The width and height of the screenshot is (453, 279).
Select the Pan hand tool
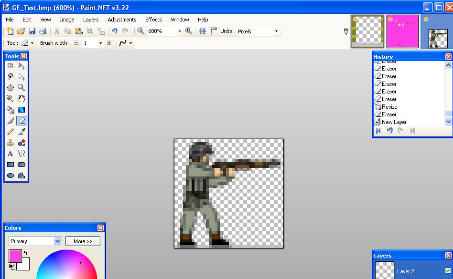(x=22, y=99)
